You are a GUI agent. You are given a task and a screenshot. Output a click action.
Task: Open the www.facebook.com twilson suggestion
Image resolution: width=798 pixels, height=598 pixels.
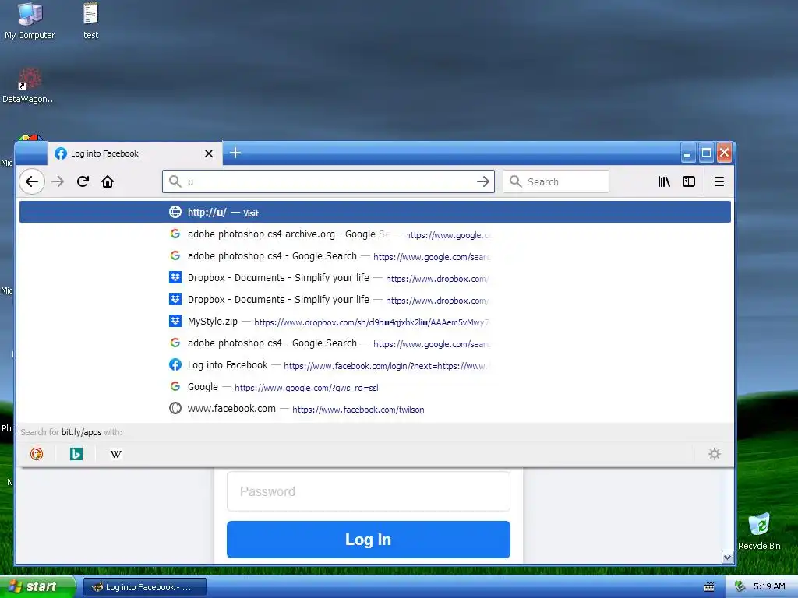(x=375, y=409)
